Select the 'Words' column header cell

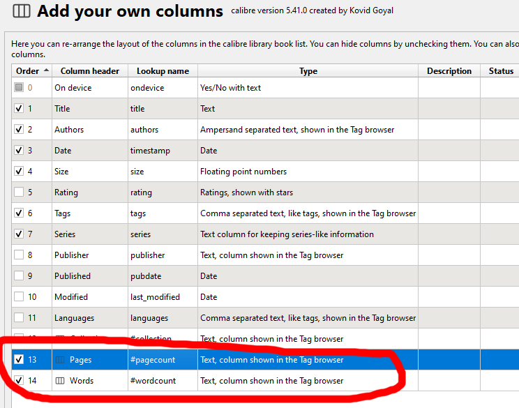[90, 381]
